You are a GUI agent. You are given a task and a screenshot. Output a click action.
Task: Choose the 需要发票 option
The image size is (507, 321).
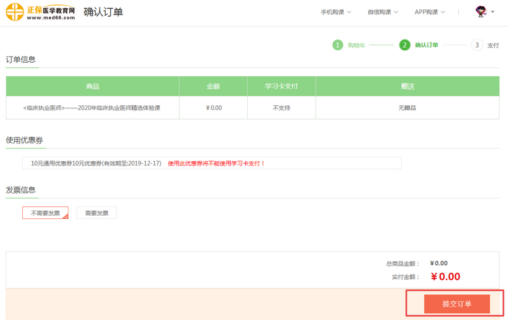[96, 213]
